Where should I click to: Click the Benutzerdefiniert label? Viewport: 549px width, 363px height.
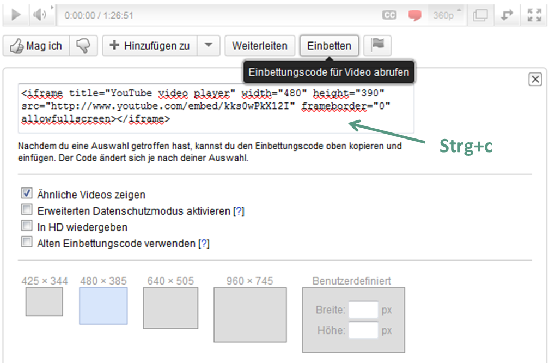tap(351, 281)
